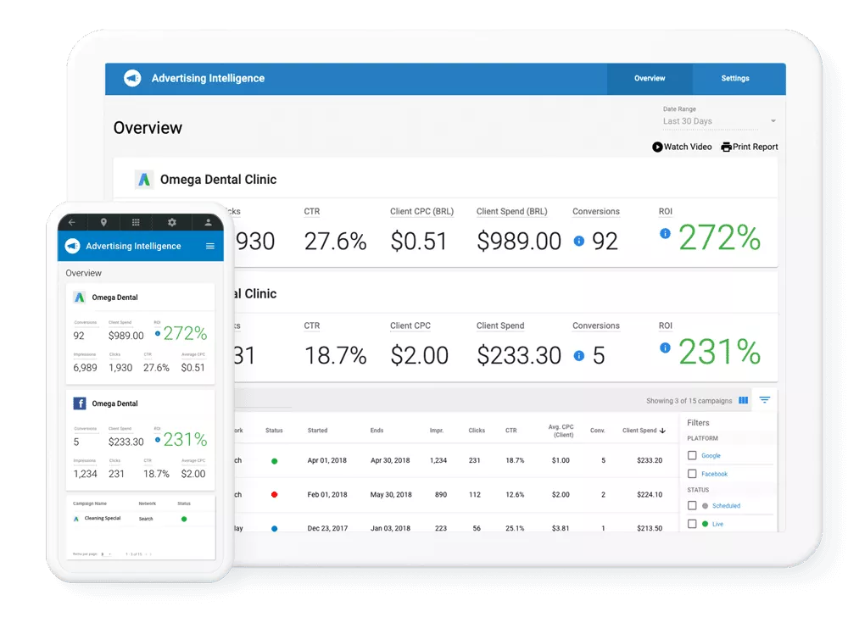Click the red status dot in Feb 01, 2018 row
This screenshot has height=623, width=848.
click(x=274, y=495)
